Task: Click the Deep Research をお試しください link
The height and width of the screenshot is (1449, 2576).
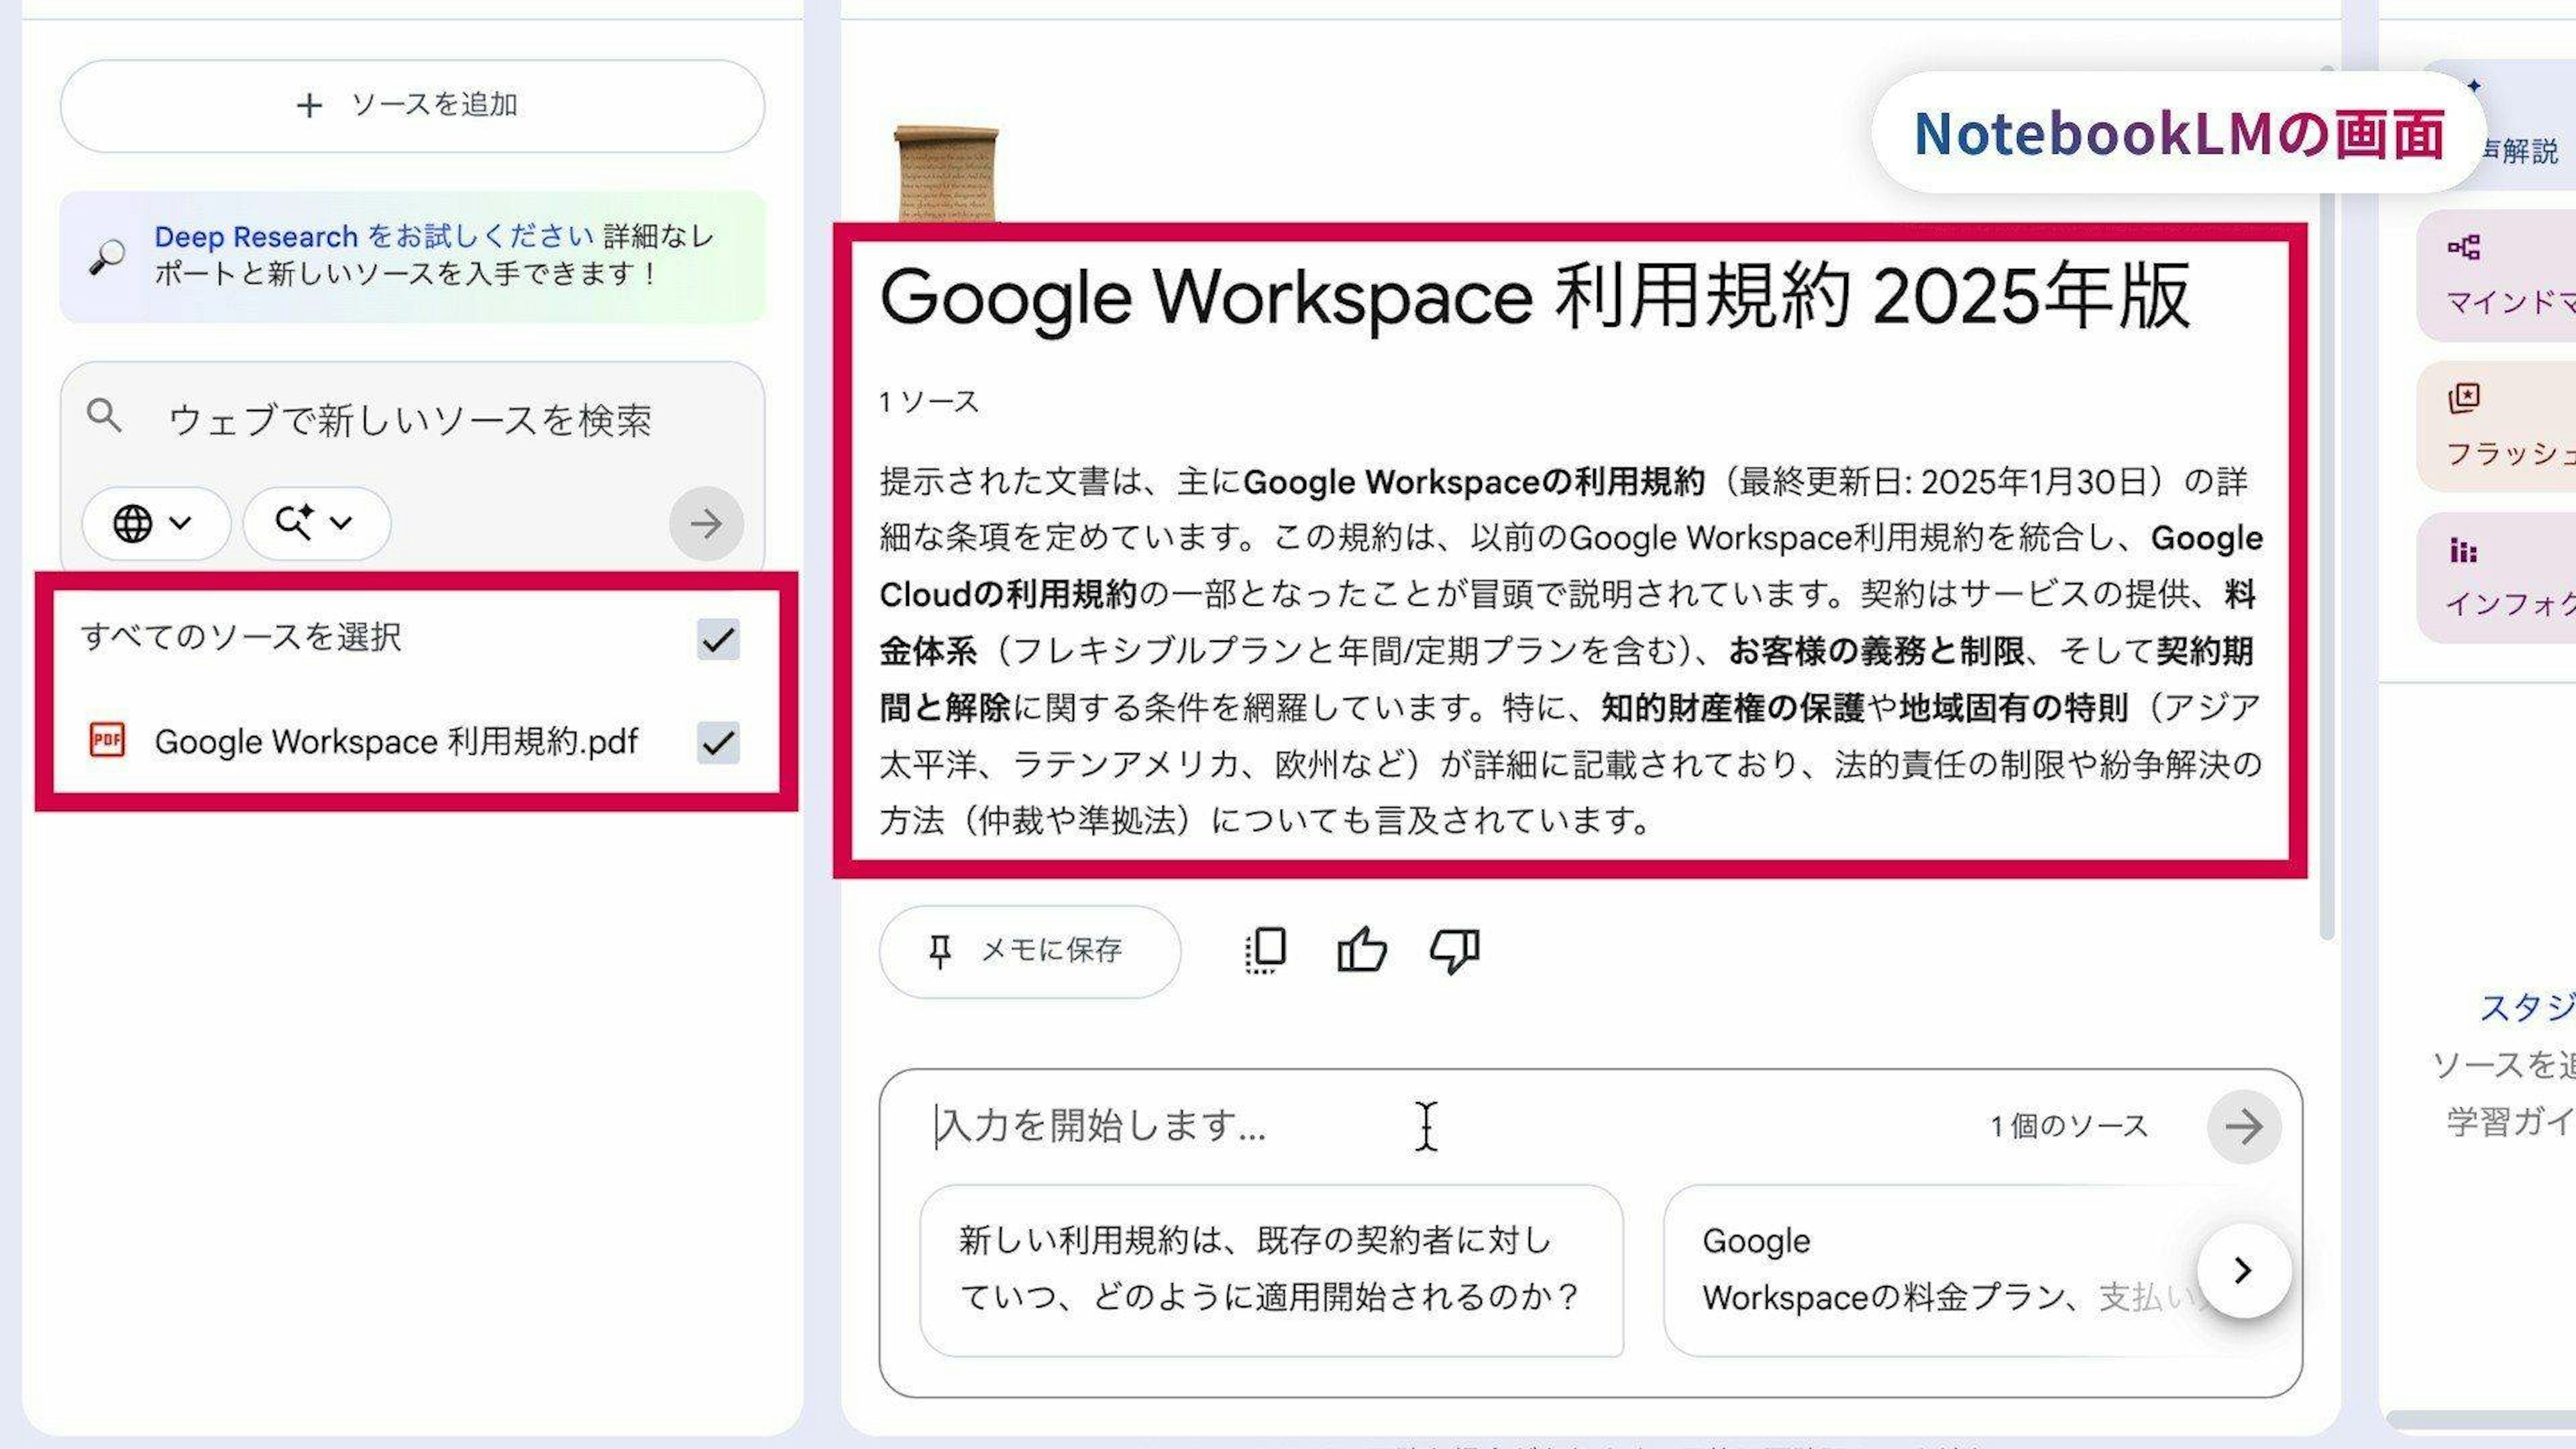Action: 374,237
